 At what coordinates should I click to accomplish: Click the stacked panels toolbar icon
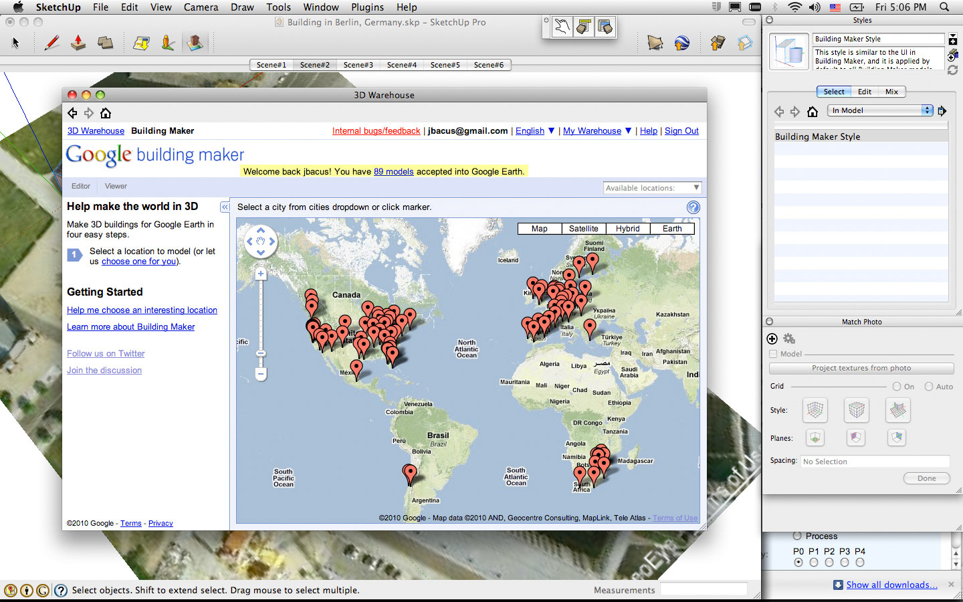[105, 43]
